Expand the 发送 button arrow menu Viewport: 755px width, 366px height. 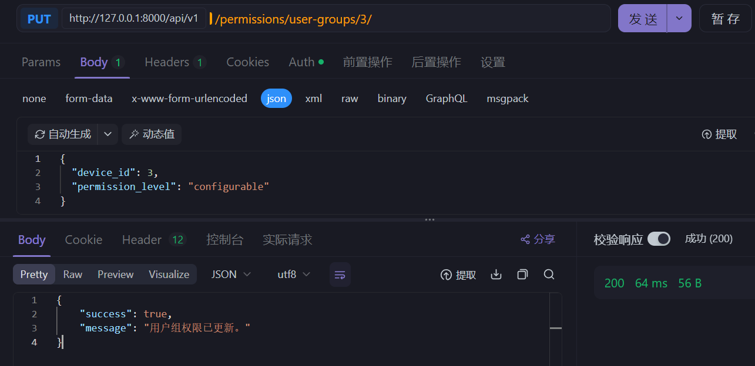click(x=679, y=19)
